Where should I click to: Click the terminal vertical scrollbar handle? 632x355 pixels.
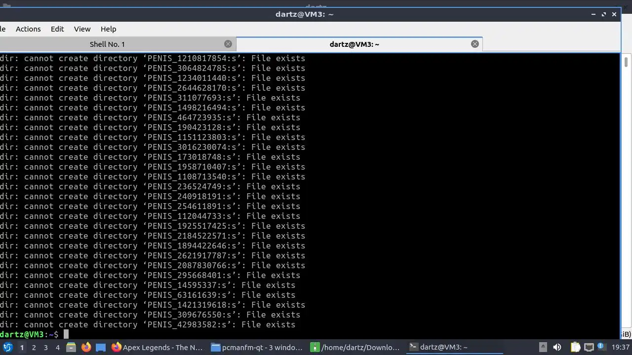[626, 62]
